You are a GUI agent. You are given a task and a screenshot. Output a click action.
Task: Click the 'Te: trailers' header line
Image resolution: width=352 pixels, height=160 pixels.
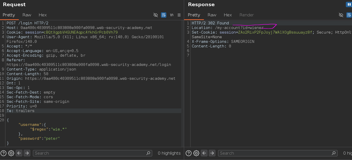pos(21,111)
